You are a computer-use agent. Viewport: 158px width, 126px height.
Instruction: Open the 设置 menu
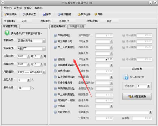(18, 8)
